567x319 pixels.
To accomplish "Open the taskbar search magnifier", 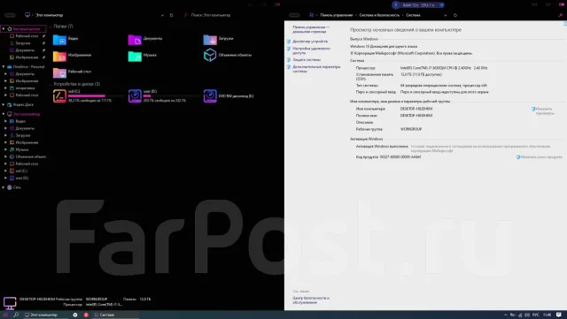I will pos(16,315).
